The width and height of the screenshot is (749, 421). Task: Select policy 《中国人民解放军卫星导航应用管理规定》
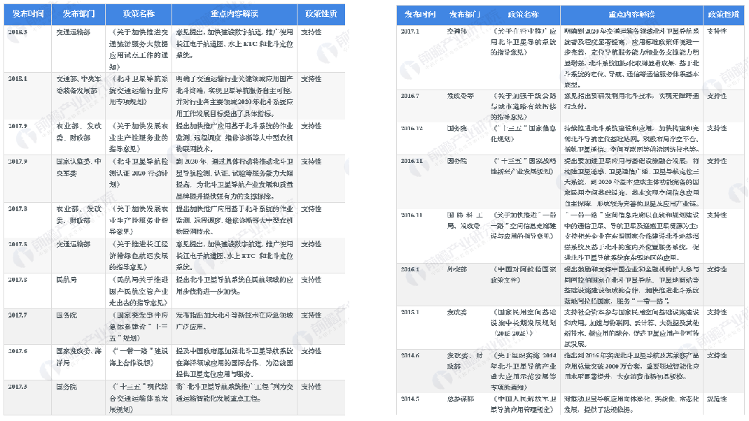523,404
